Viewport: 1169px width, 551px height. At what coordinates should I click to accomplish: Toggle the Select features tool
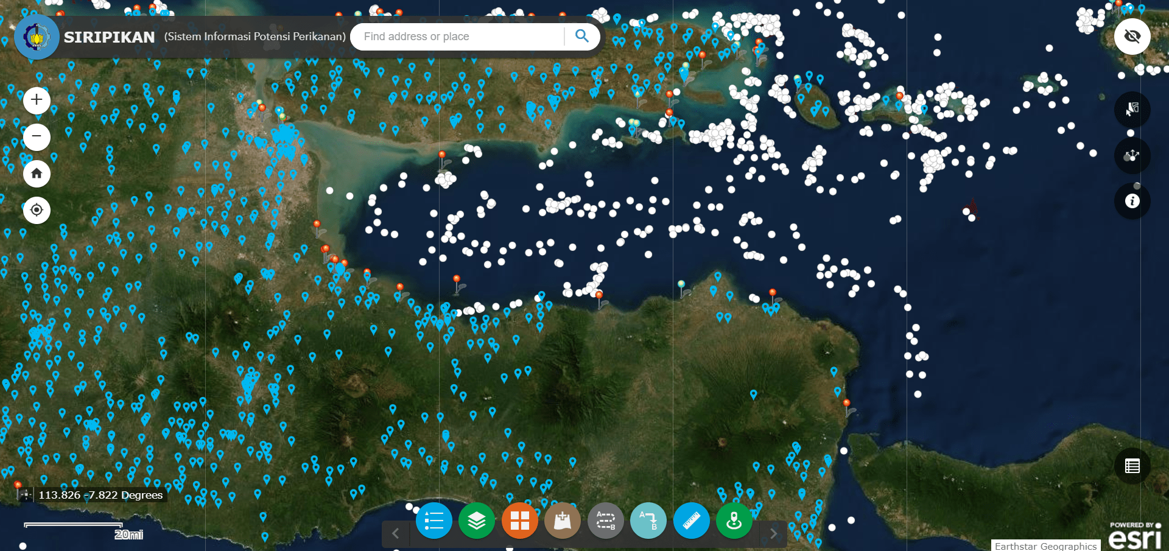coord(1132,110)
